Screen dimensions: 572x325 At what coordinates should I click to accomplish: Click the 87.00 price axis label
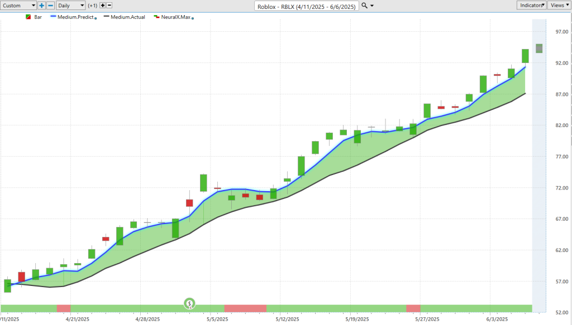click(562, 94)
